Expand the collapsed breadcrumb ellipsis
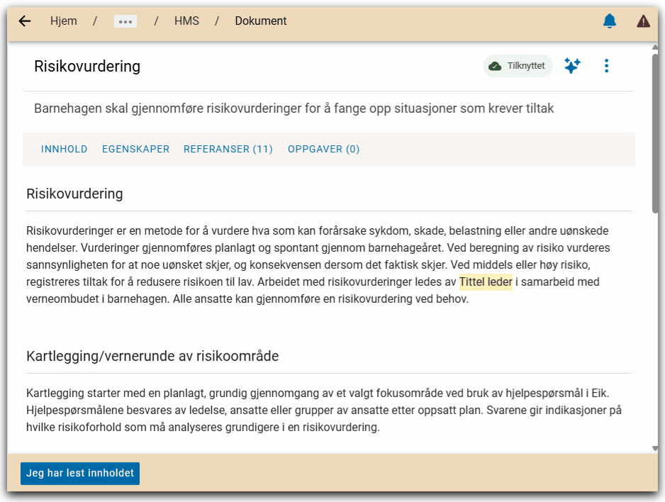This screenshot has width=665, height=502. point(125,21)
